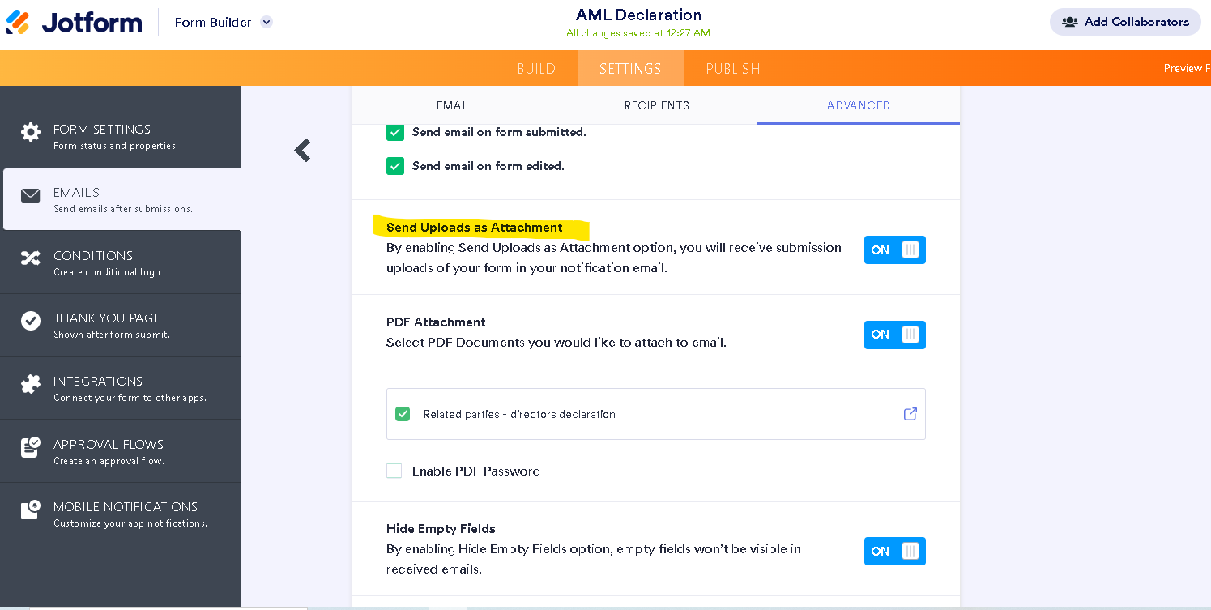Turn off PDF Attachment toggle
The height and width of the screenshot is (610, 1211).
pyautogui.click(x=894, y=335)
